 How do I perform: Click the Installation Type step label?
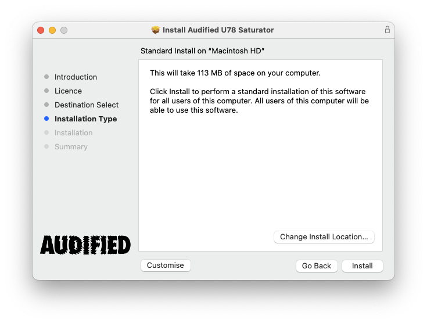(85, 119)
